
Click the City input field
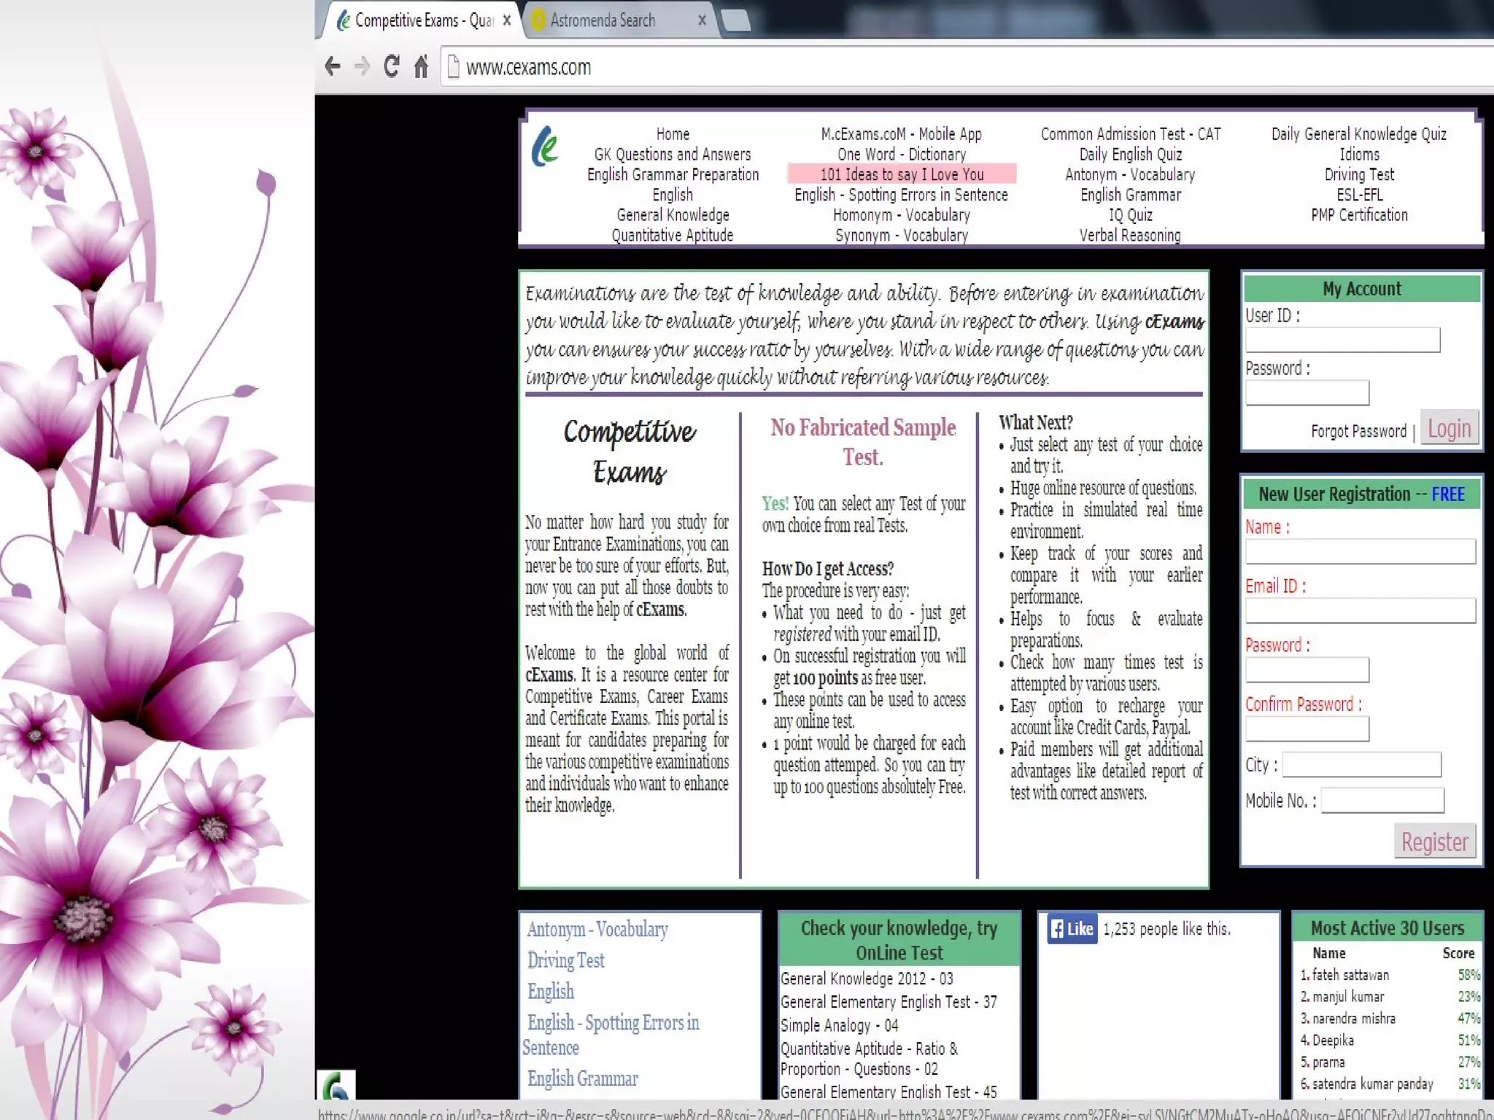click(x=1361, y=765)
